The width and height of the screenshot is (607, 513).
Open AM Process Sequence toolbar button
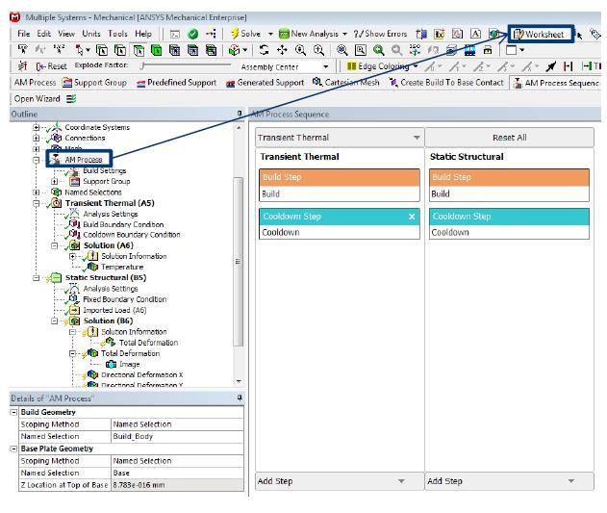click(x=555, y=83)
